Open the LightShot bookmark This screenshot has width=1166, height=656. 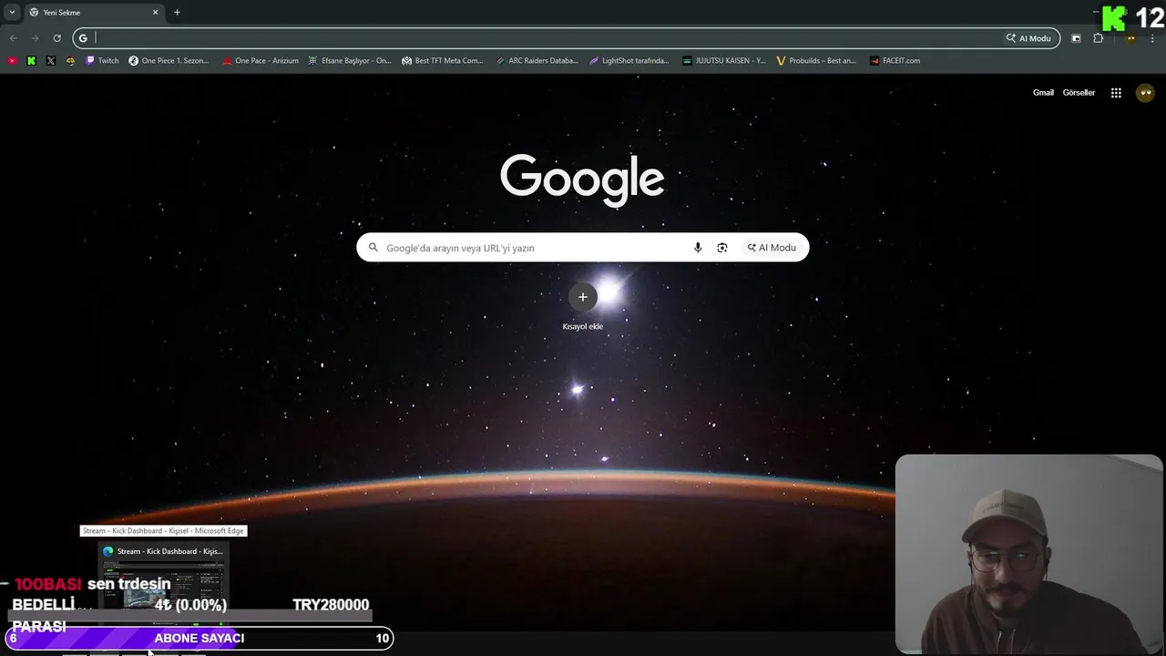tap(629, 61)
